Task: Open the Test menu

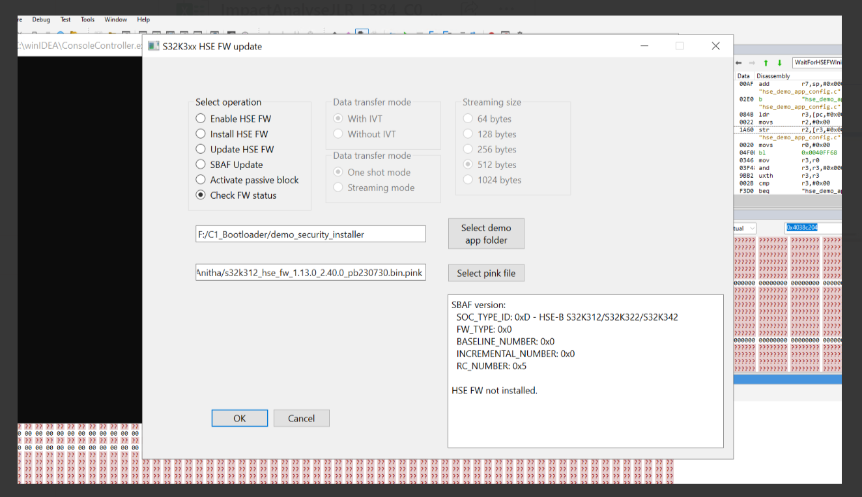Action: (66, 20)
